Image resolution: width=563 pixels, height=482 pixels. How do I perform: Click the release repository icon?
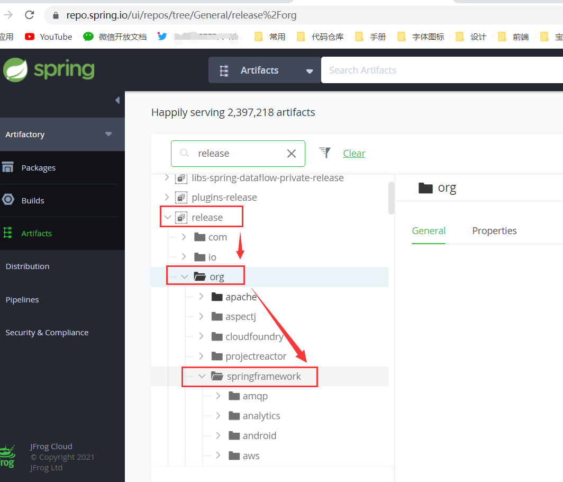point(181,218)
